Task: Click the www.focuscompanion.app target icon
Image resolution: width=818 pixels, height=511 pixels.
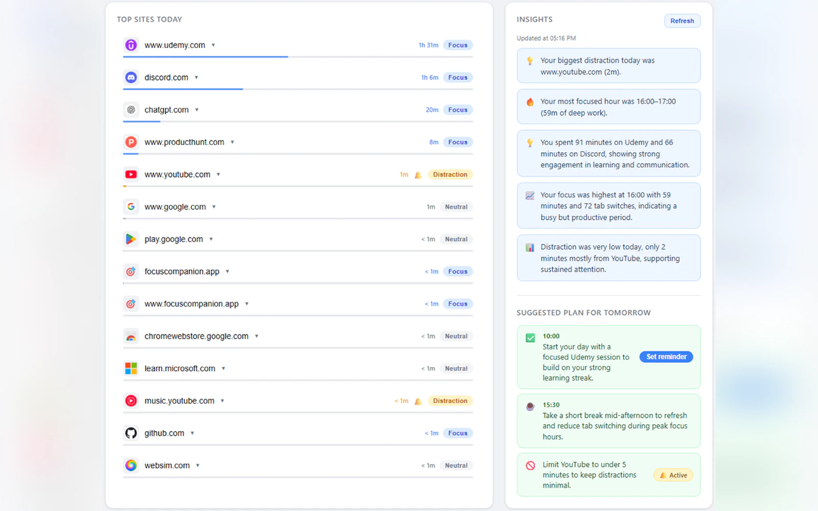Action: click(131, 304)
